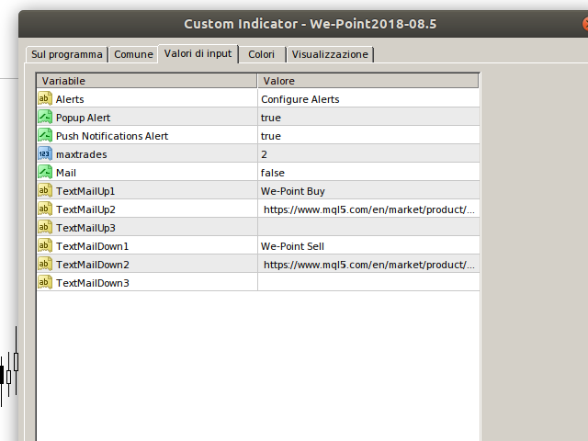Click the maxtrades value 2
This screenshot has width=588, height=441.
(x=368, y=154)
